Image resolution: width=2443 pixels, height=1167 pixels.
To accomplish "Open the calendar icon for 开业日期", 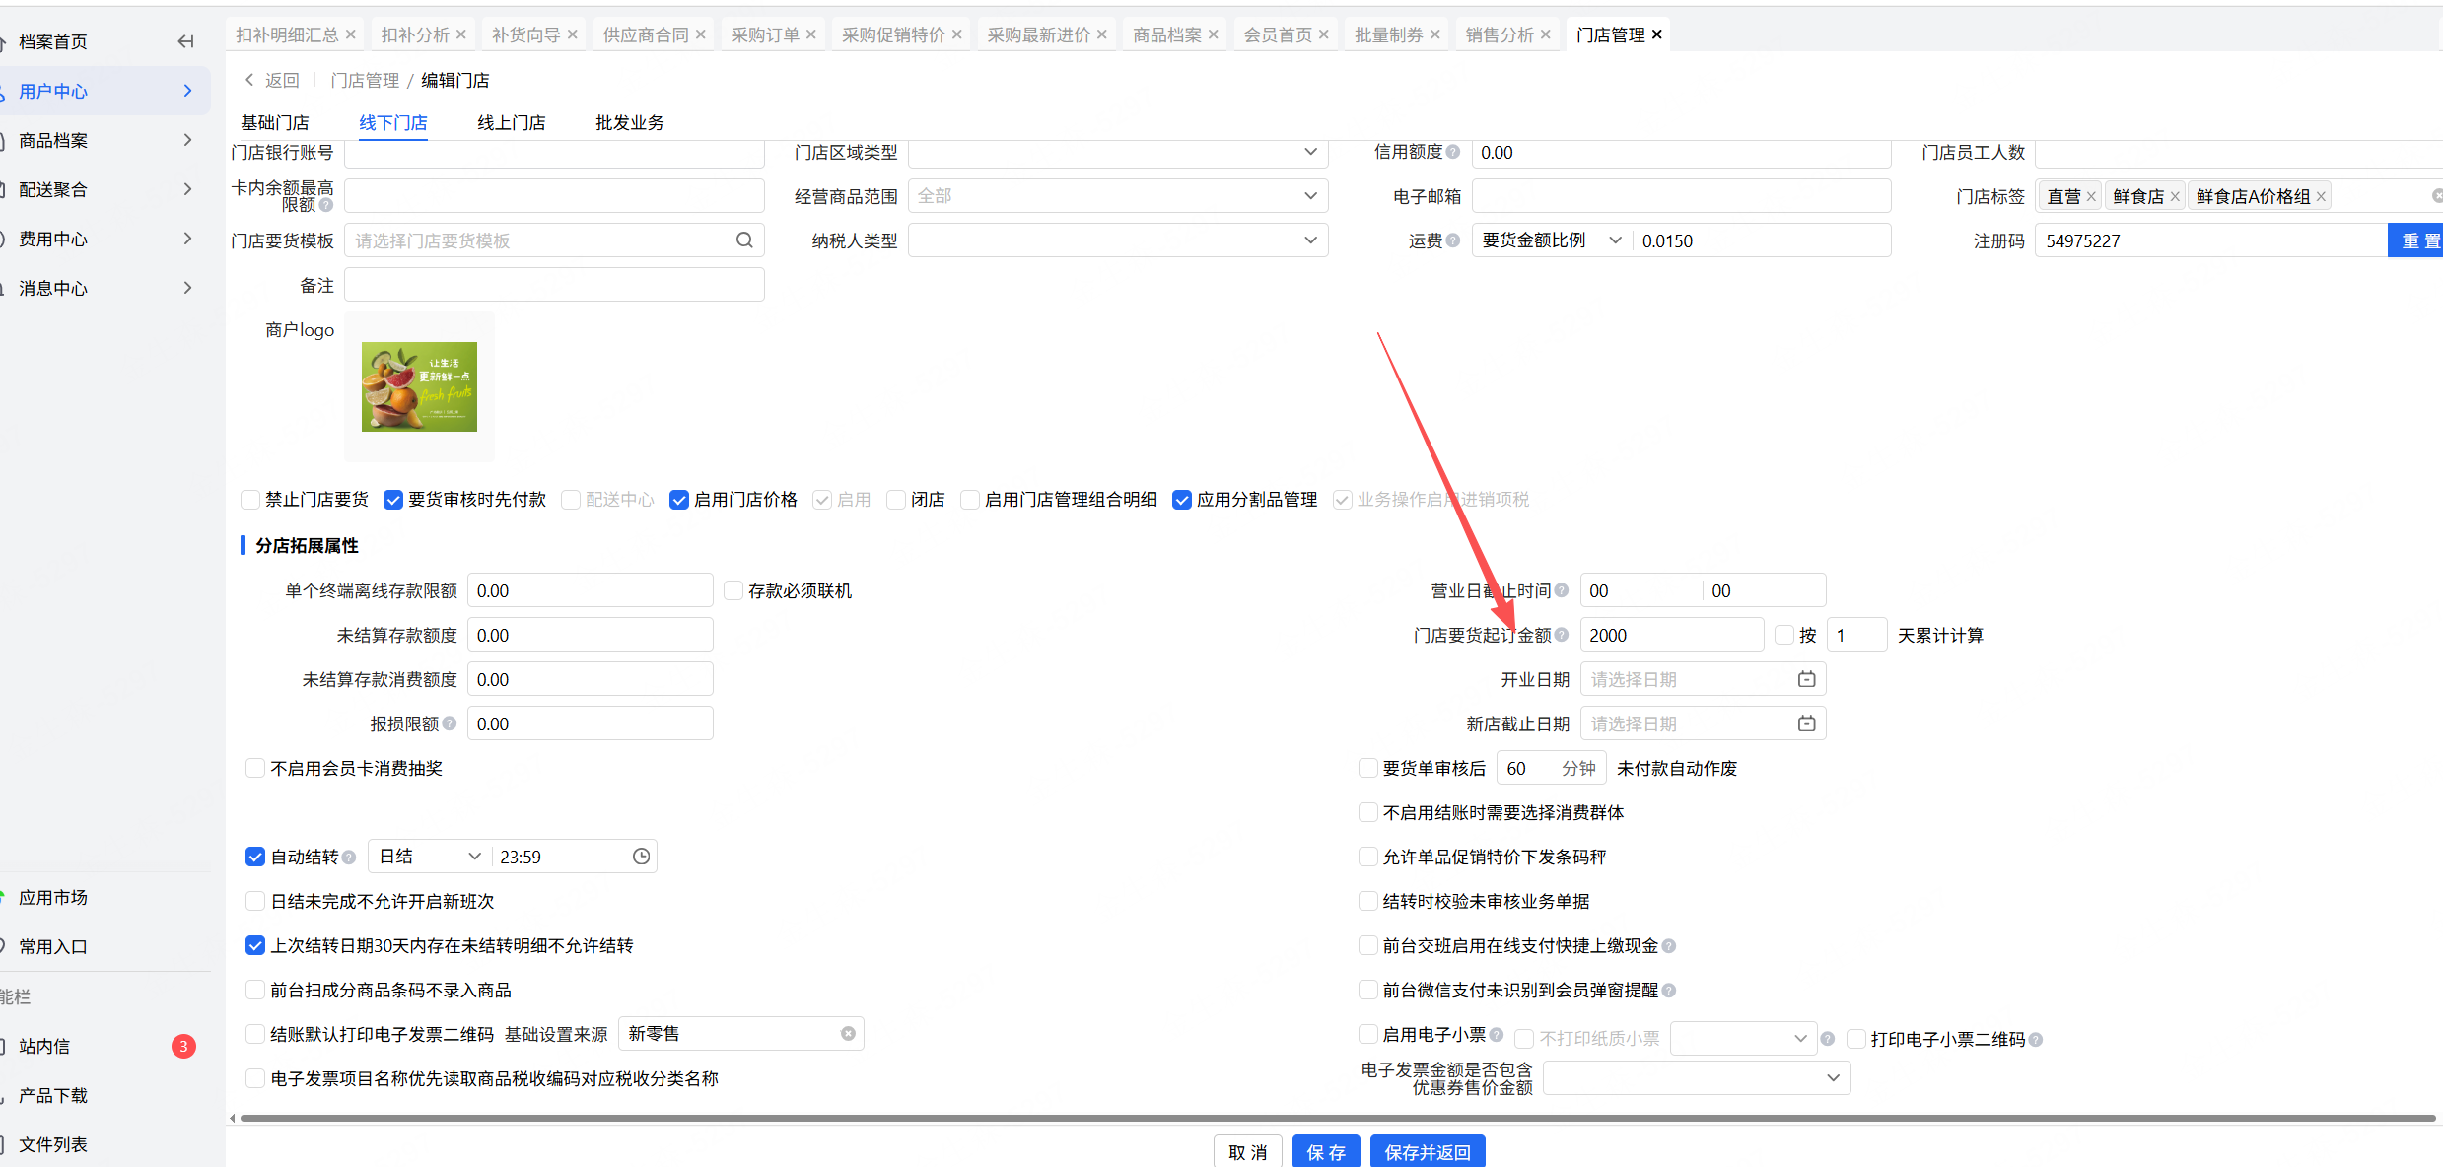I will click(x=1806, y=679).
